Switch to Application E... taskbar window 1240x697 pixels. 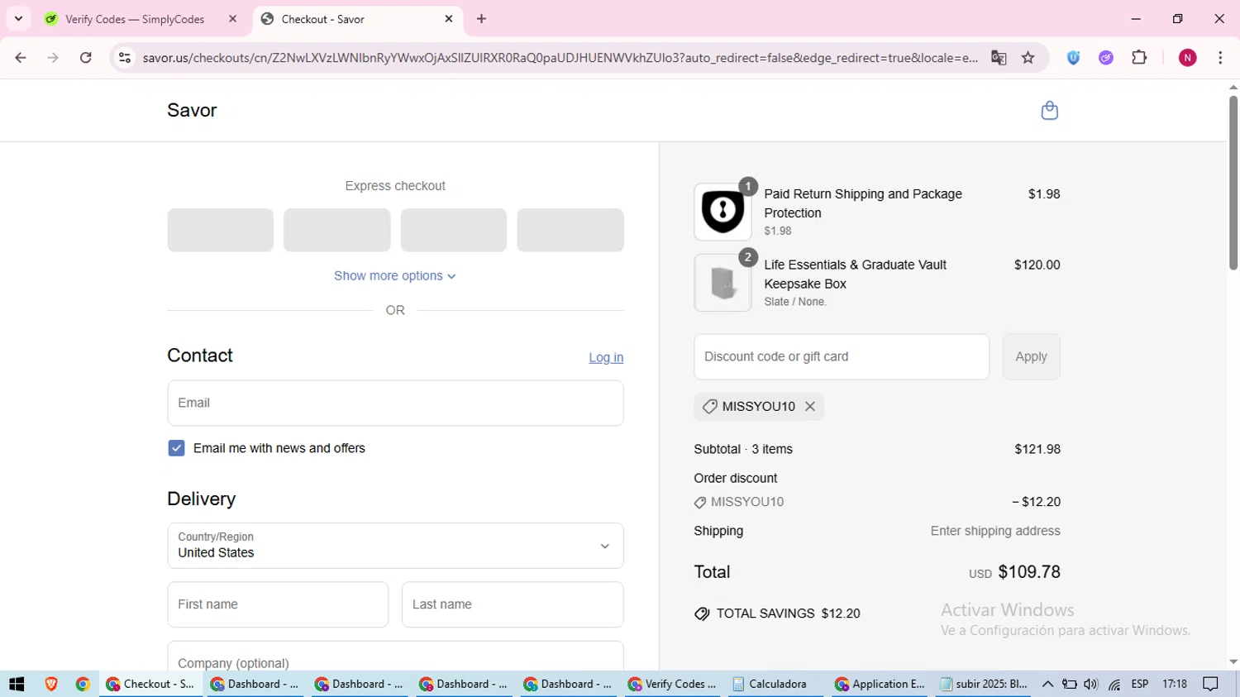[x=880, y=684]
